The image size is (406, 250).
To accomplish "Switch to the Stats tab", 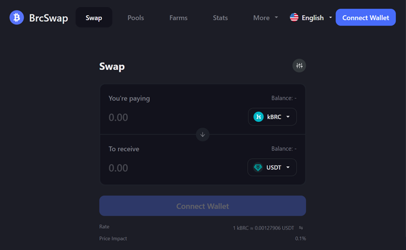I will coord(220,17).
